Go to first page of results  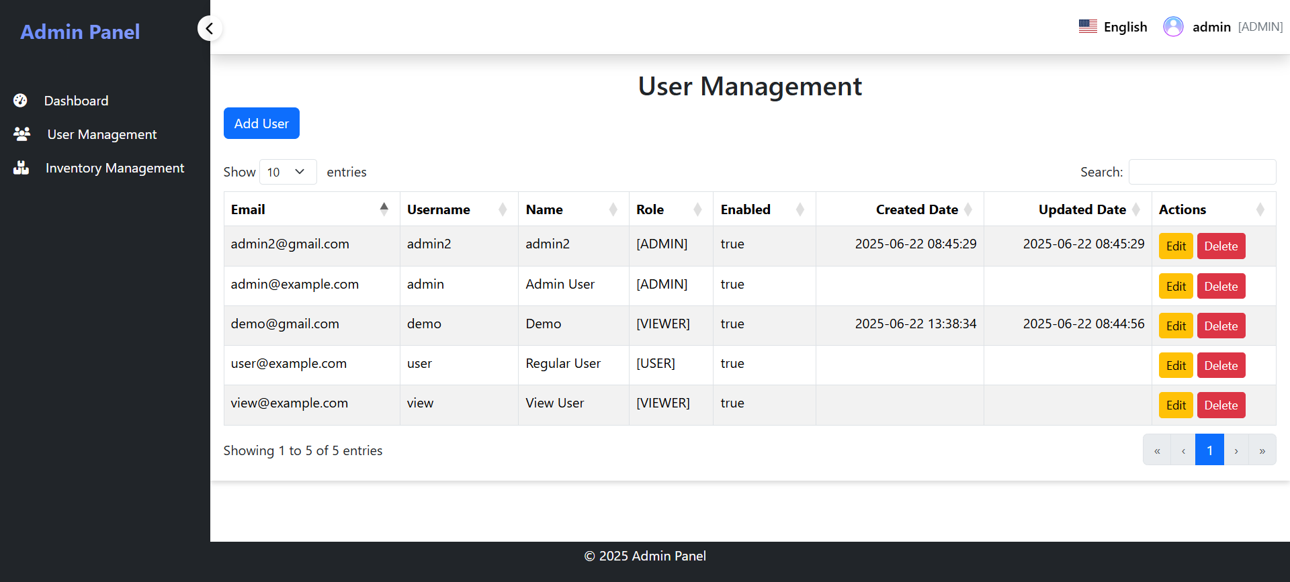point(1157,450)
